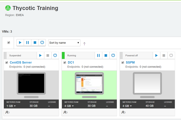
Task: Expand SSPM 4 GB RAM dropdown
Action: point(127,106)
